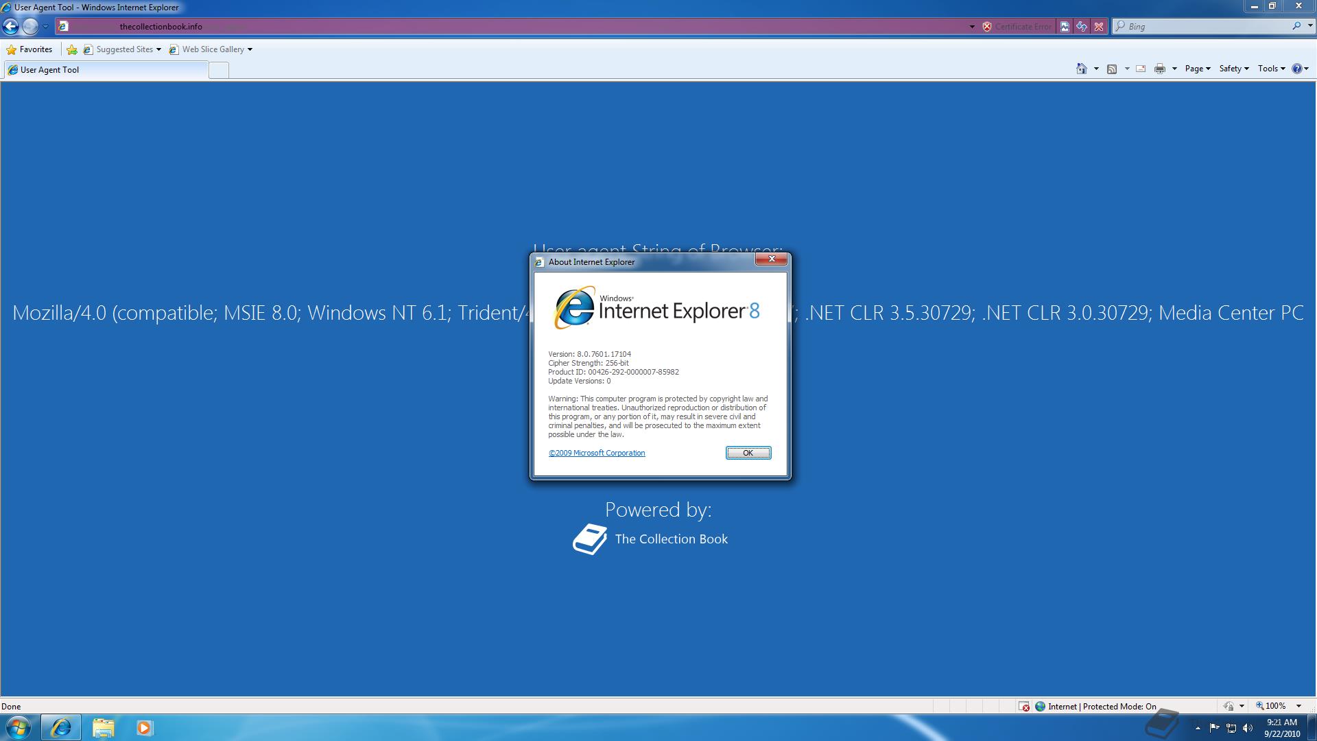
Task: Open Suggested Sites
Action: [122, 49]
